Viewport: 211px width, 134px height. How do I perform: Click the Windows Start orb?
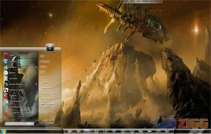[4, 132]
